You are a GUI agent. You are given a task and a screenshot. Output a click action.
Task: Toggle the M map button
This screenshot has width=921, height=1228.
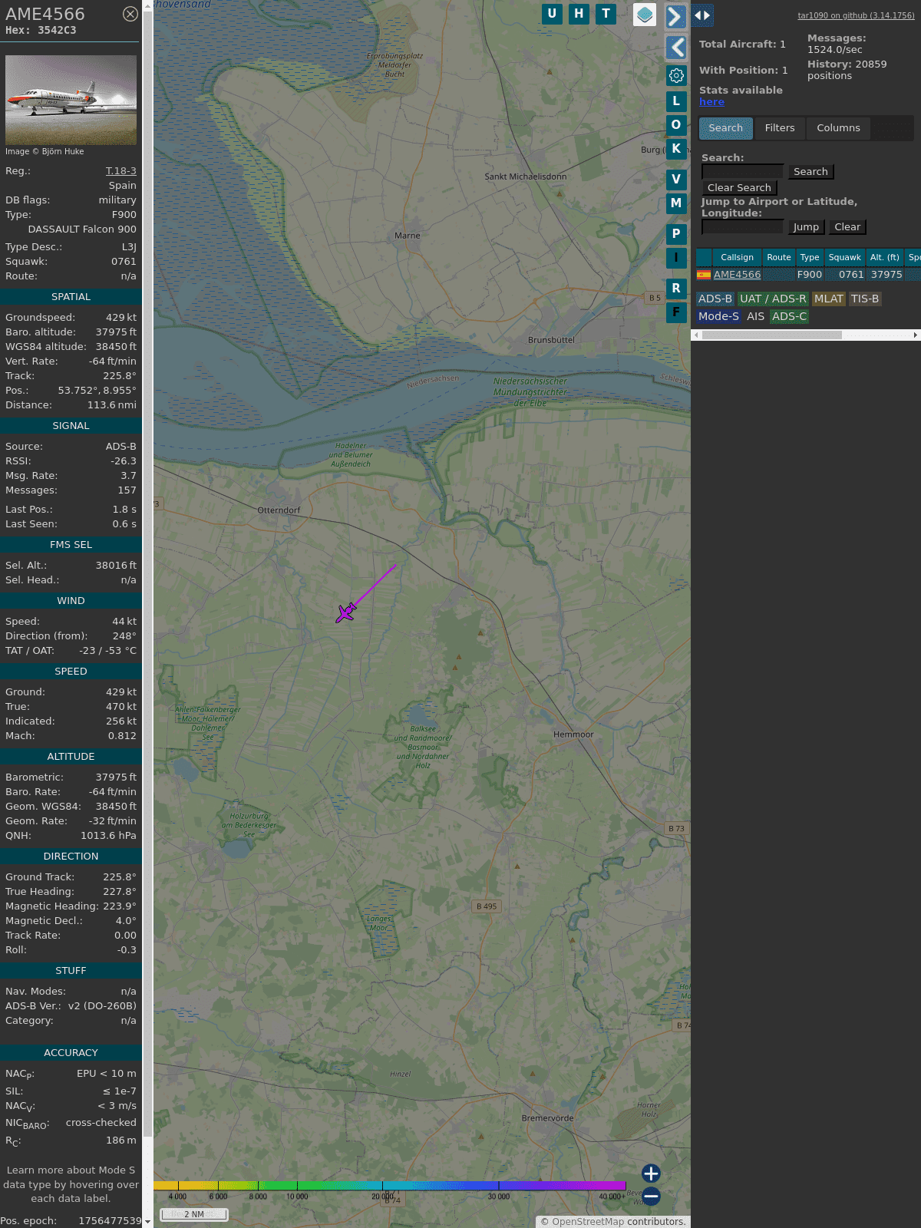[x=676, y=203]
